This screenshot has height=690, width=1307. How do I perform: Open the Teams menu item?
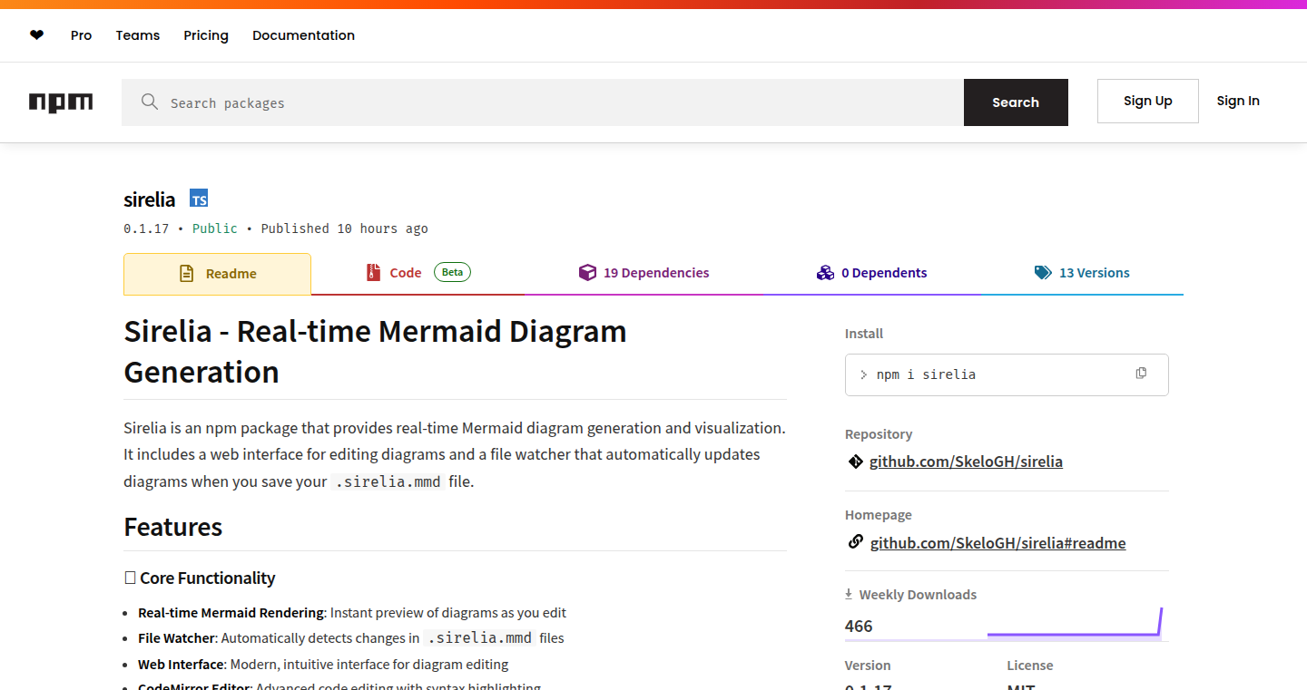point(138,35)
